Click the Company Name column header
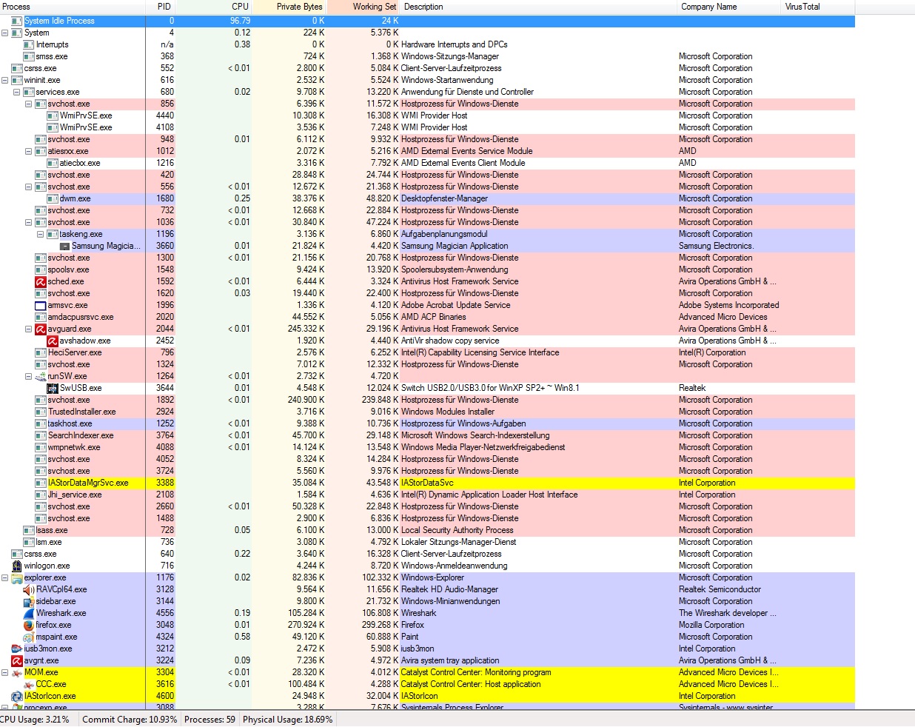The width and height of the screenshot is (915, 727). (x=729, y=7)
